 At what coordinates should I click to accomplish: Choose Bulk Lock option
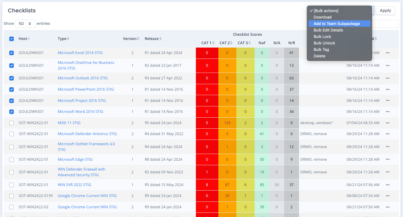coord(339,37)
